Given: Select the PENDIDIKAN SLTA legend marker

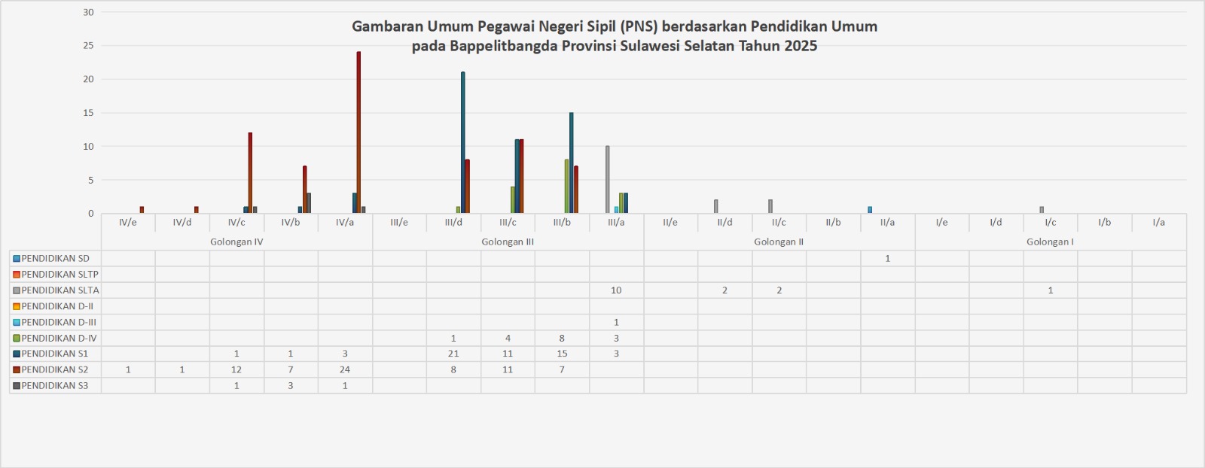Looking at the screenshot, I should 17,290.
